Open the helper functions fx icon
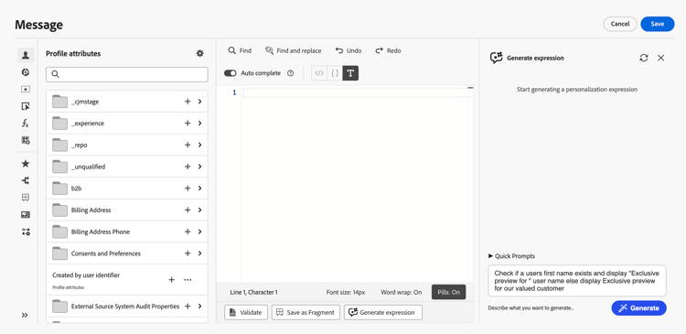 point(26,124)
